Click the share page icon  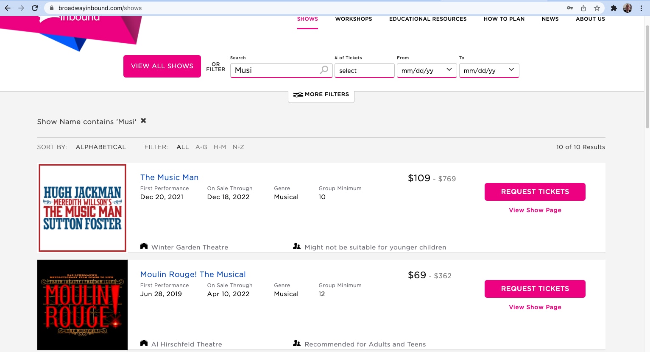[x=583, y=8]
